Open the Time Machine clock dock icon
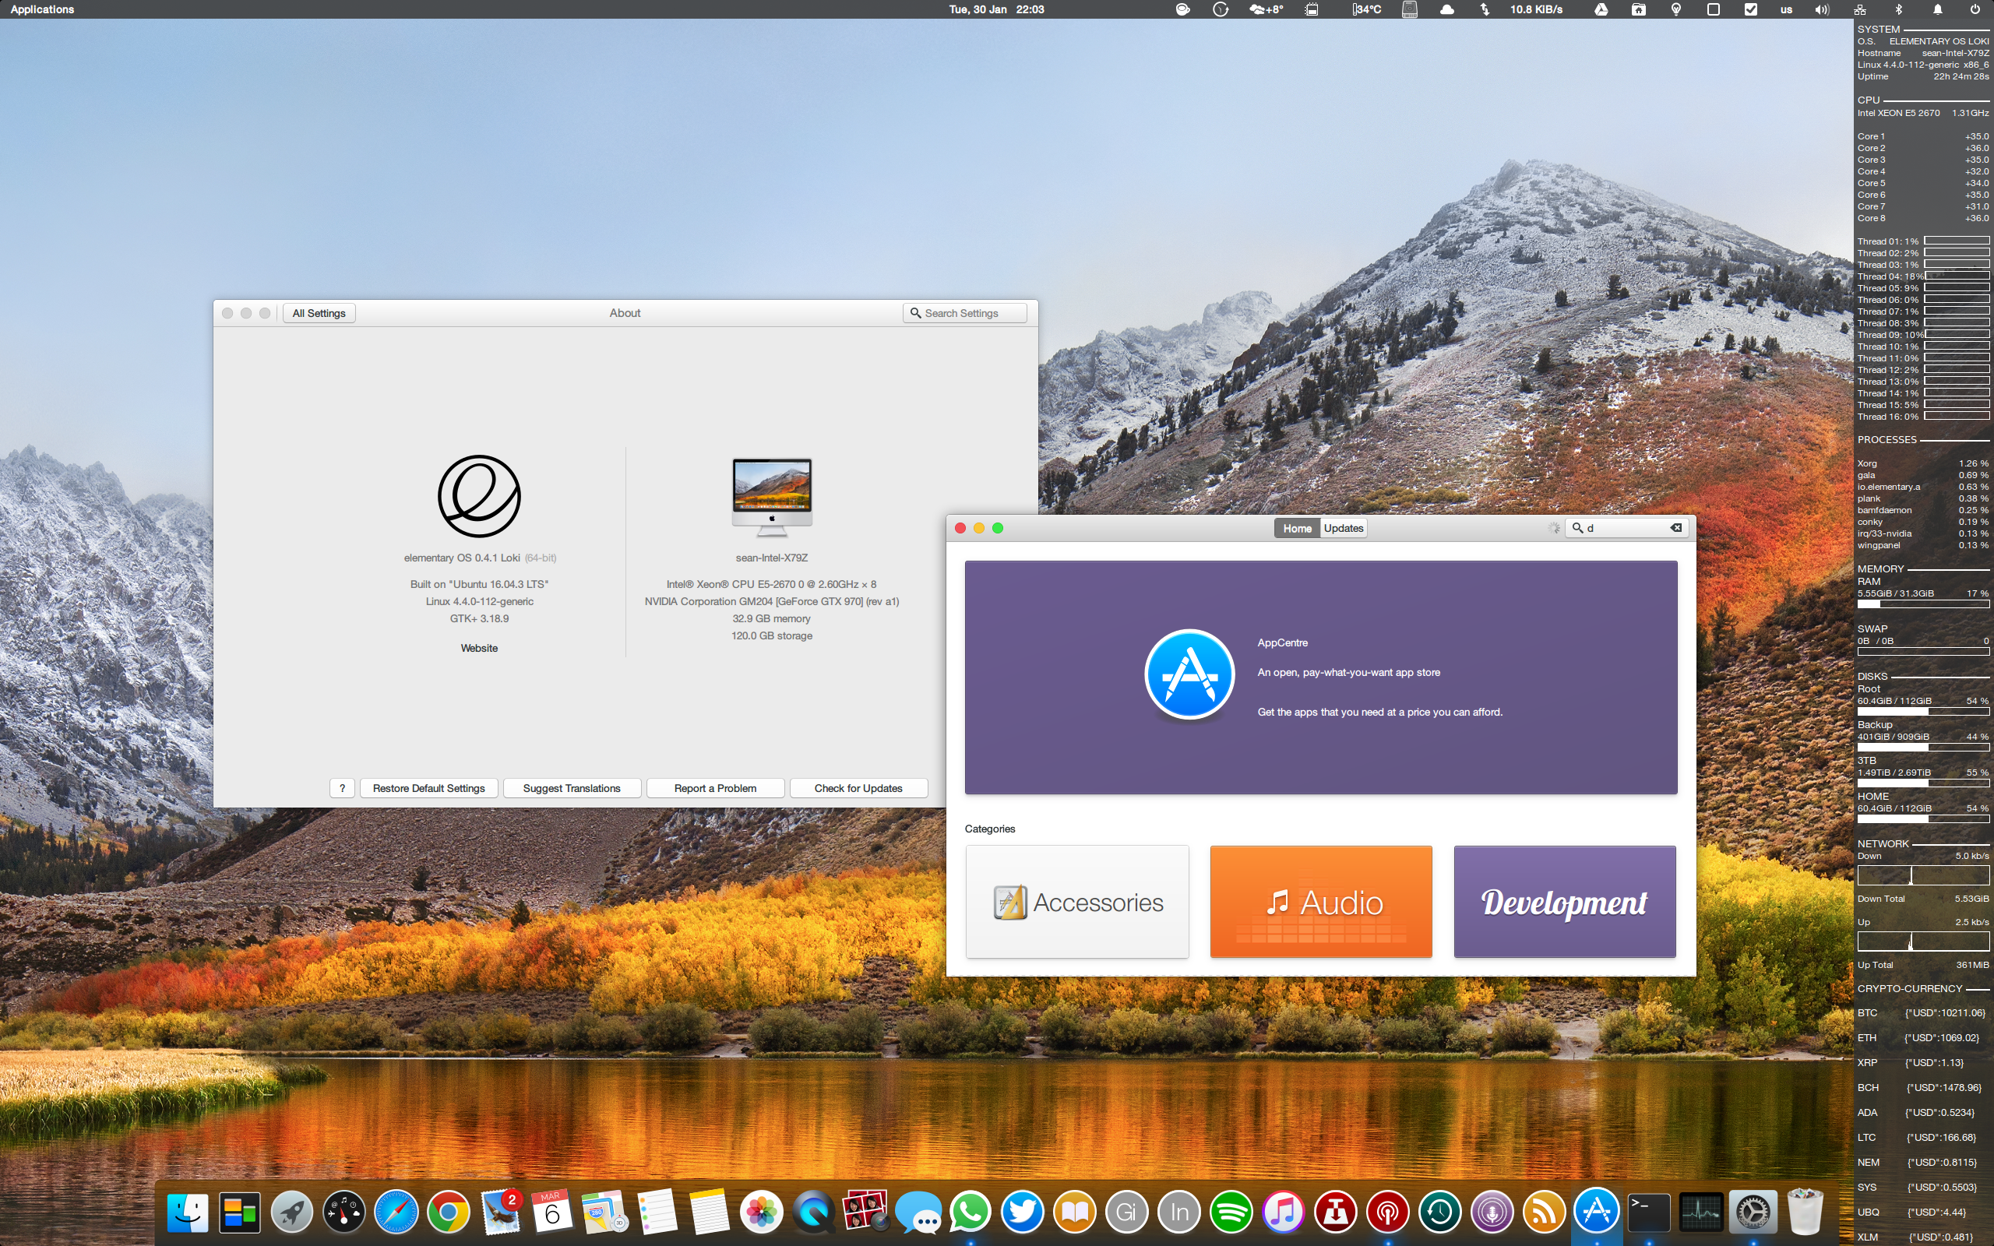 (1439, 1213)
